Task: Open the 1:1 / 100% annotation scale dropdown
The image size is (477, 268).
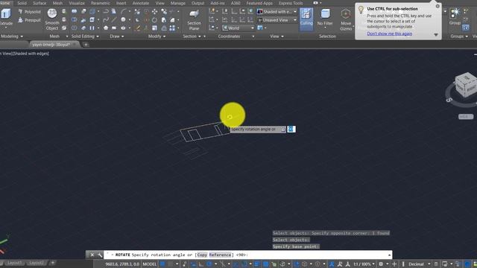Action: [364, 264]
